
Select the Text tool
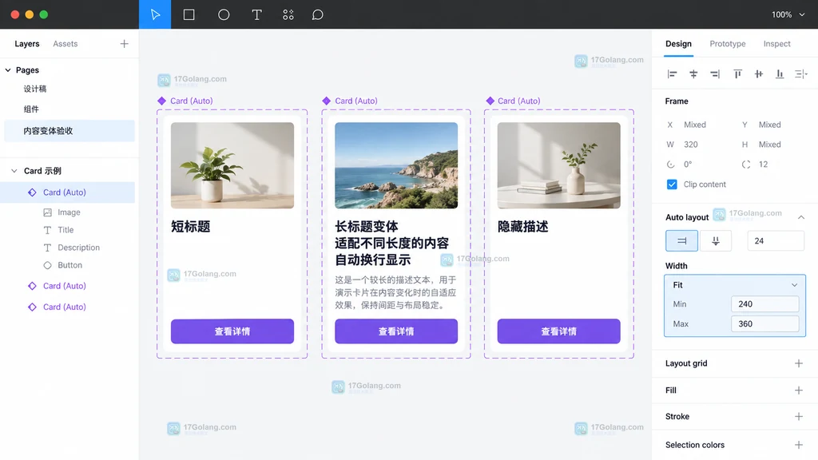(x=256, y=14)
